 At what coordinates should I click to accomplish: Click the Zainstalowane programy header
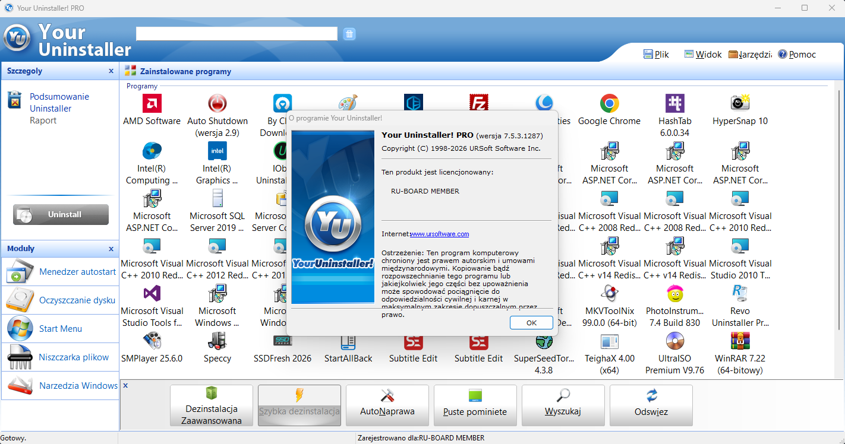(185, 71)
